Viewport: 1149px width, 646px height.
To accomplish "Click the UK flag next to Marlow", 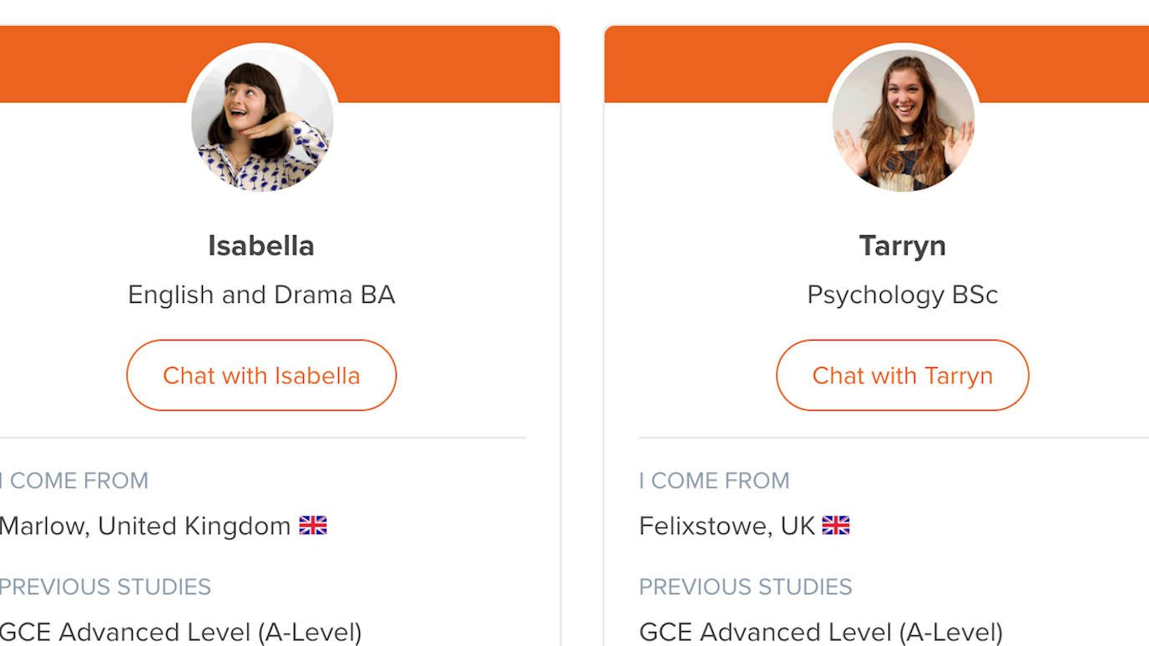I will tap(313, 525).
